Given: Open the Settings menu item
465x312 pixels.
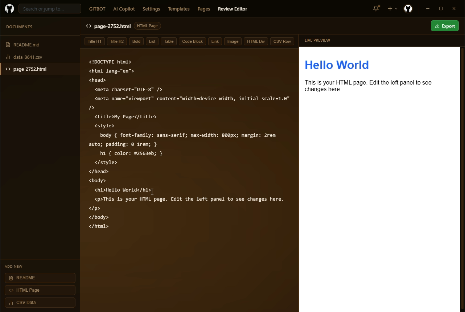Looking at the screenshot, I should click(151, 9).
